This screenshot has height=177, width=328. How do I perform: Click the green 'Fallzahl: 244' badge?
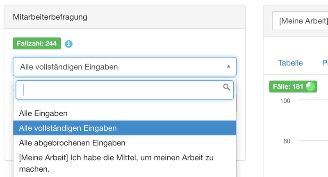(x=37, y=43)
